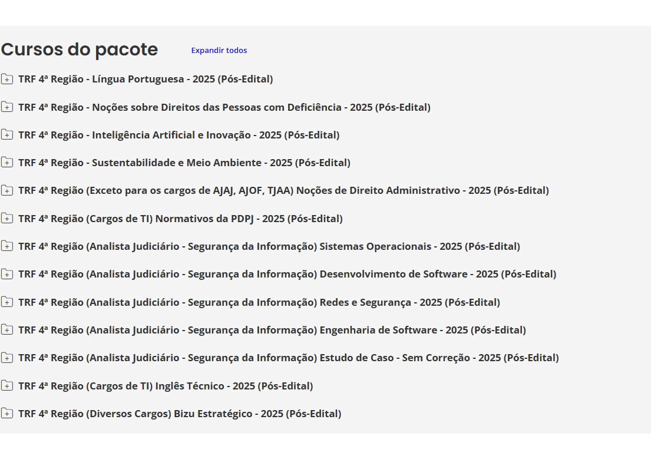Click folder icon next to Normativos da PDPJ

click(6, 219)
